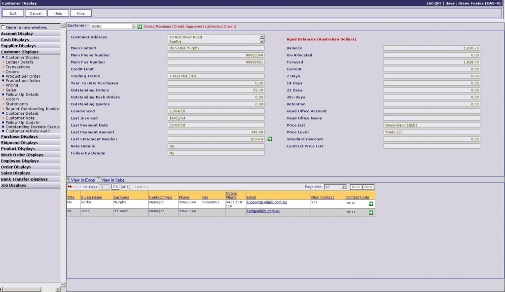Open Last Statement Number green arrow
The width and height of the screenshot is (505, 292).
(x=270, y=139)
